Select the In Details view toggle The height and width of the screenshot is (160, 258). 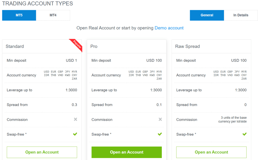tap(241, 15)
